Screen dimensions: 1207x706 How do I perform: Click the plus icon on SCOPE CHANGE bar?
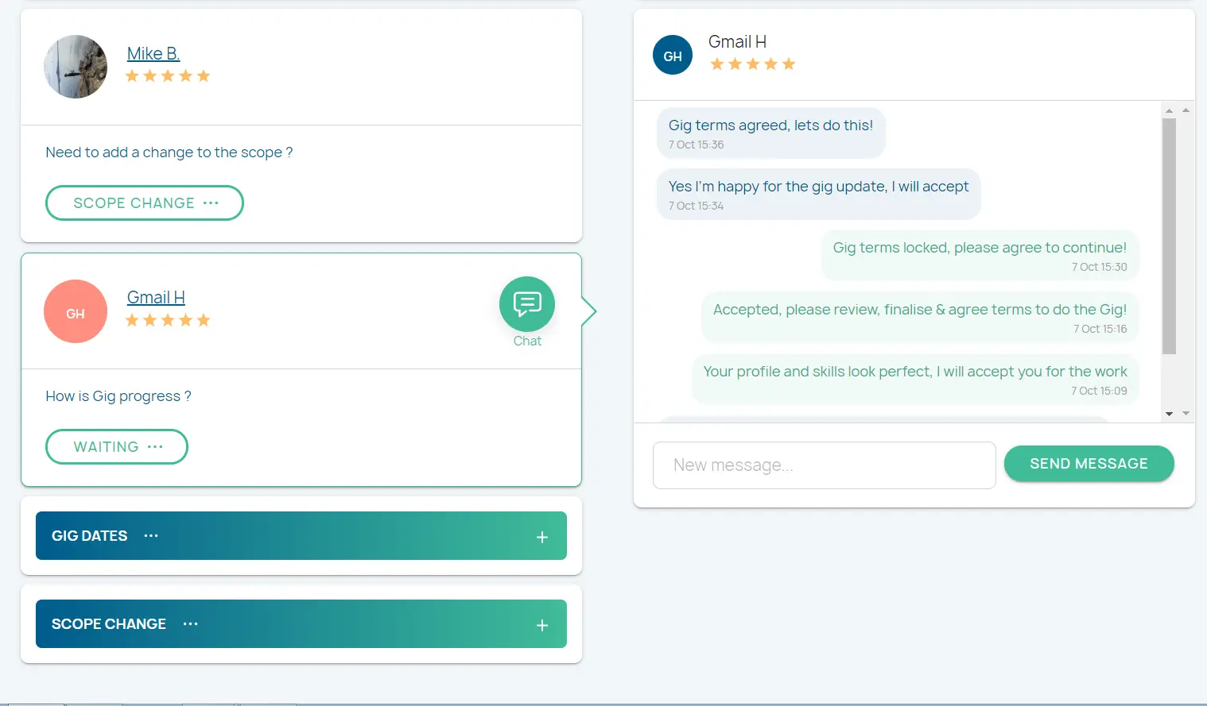(542, 625)
